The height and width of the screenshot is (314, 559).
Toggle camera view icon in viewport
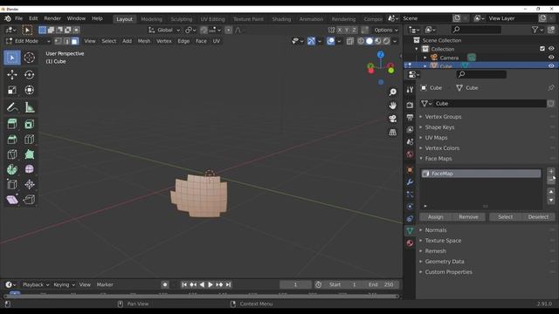point(392,119)
